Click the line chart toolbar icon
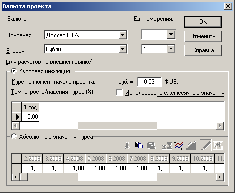The height and width of the screenshot is (193, 235). point(179,145)
